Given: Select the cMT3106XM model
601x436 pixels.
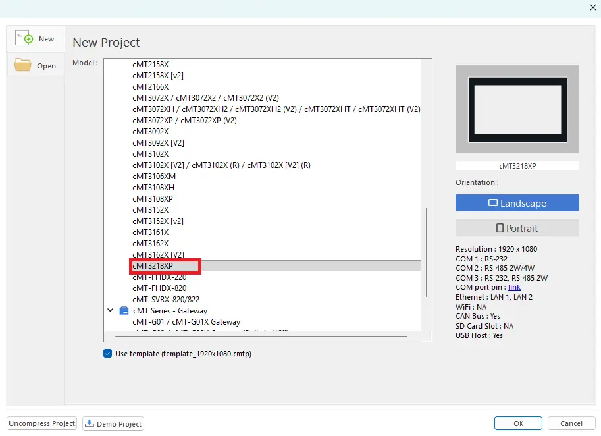Looking at the screenshot, I should pos(153,176).
